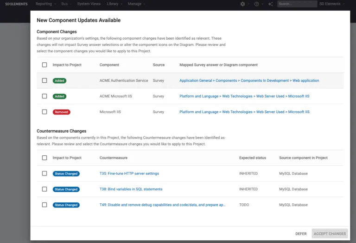Viewport: 356px width, 243px height.
Task: Expand the Reporting menu
Action: (45, 4)
